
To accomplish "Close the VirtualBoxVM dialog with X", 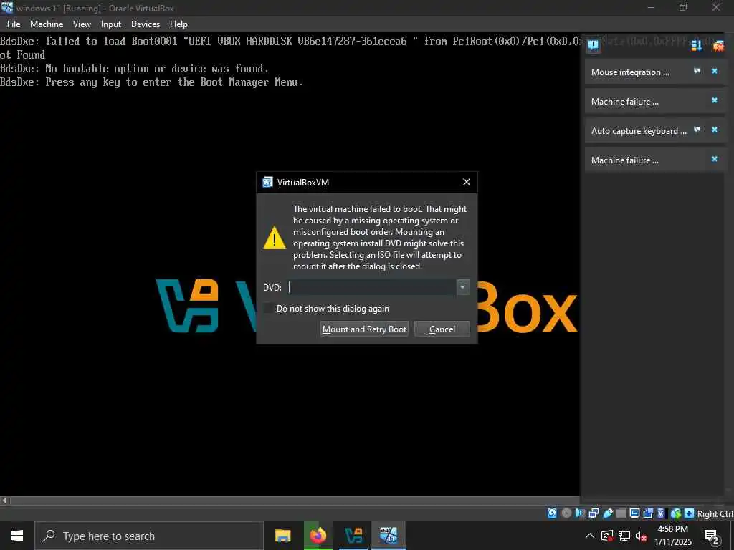I will pos(466,182).
